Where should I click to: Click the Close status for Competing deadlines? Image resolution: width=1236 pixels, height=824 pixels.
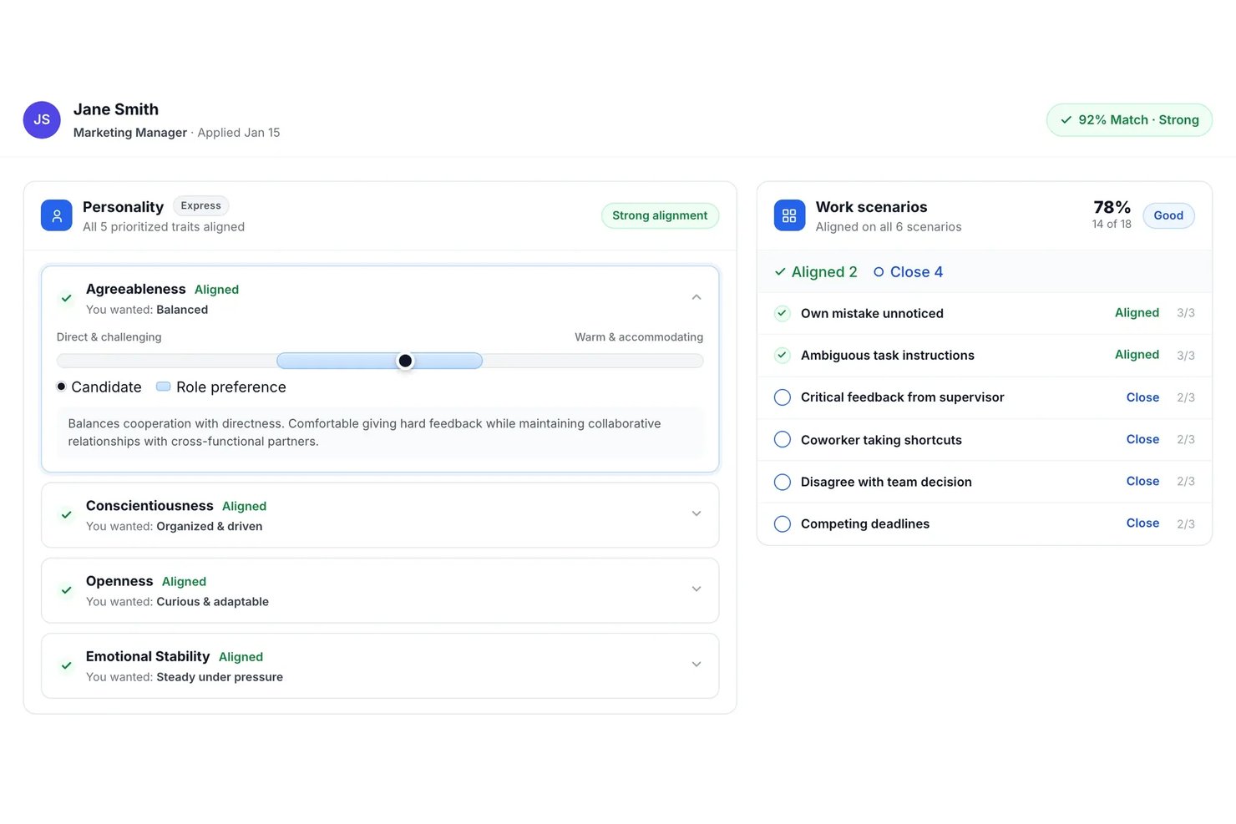tap(1142, 523)
